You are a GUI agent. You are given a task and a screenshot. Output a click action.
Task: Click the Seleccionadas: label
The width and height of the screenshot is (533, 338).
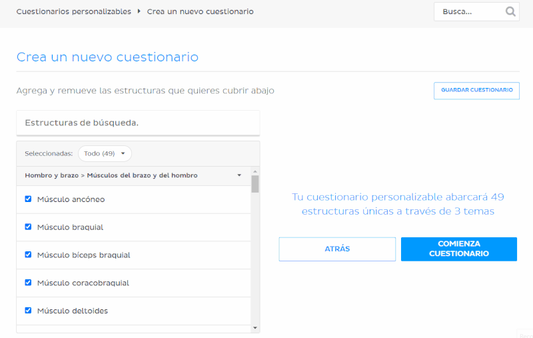[x=49, y=154]
